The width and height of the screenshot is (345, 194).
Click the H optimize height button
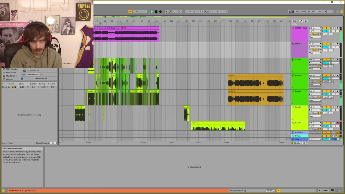pos(303,143)
